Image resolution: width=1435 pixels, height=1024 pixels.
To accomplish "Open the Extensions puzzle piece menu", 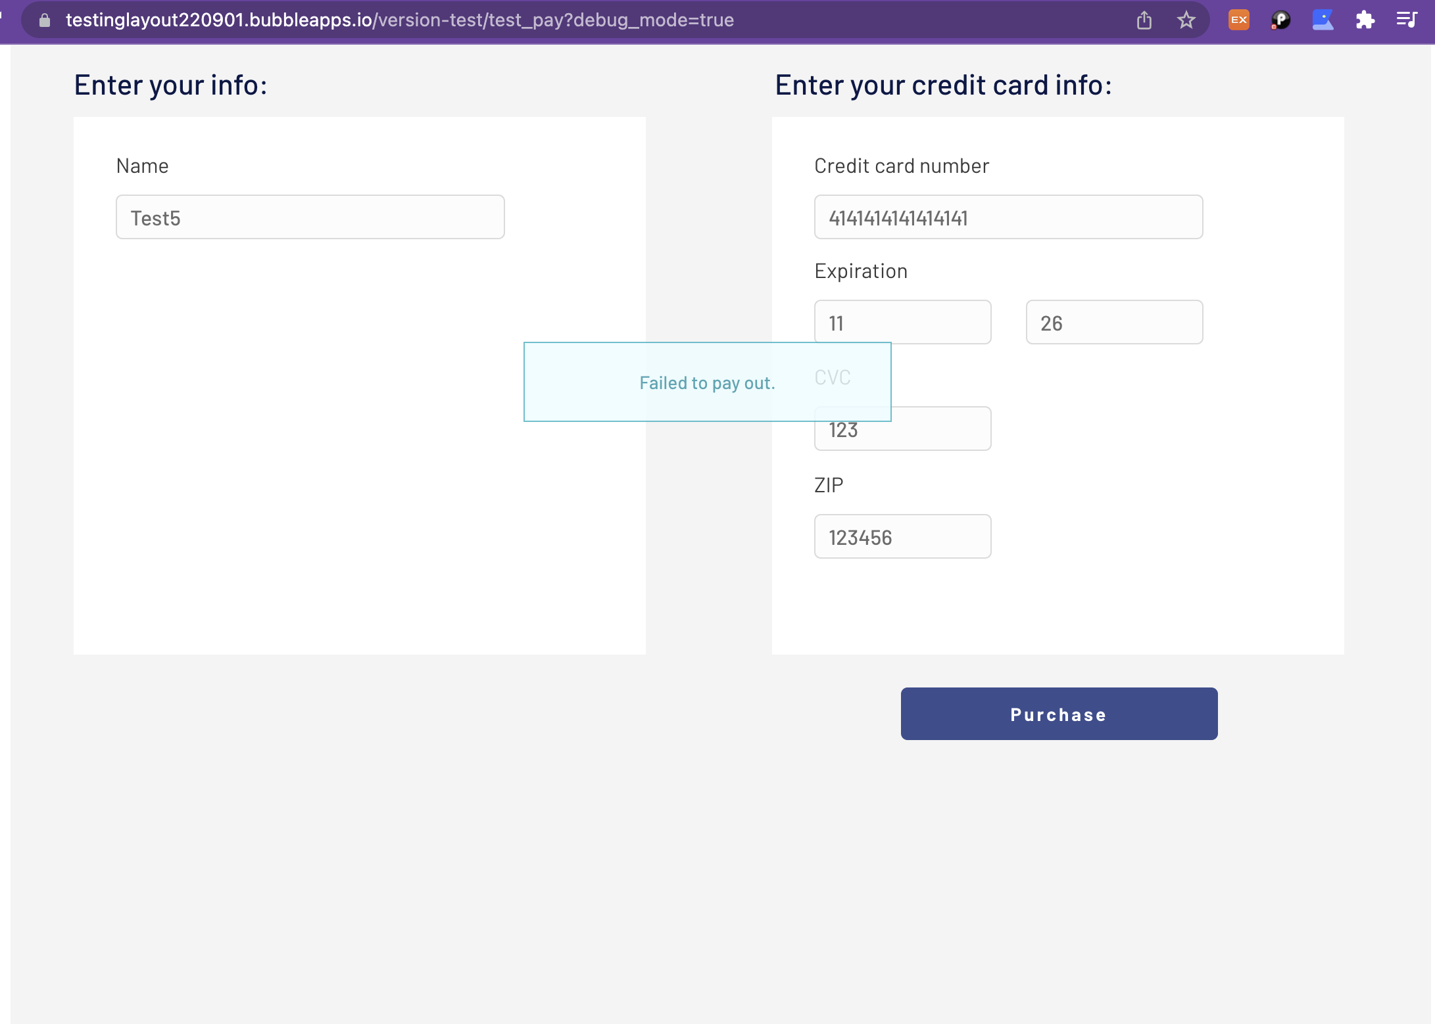I will point(1365,20).
